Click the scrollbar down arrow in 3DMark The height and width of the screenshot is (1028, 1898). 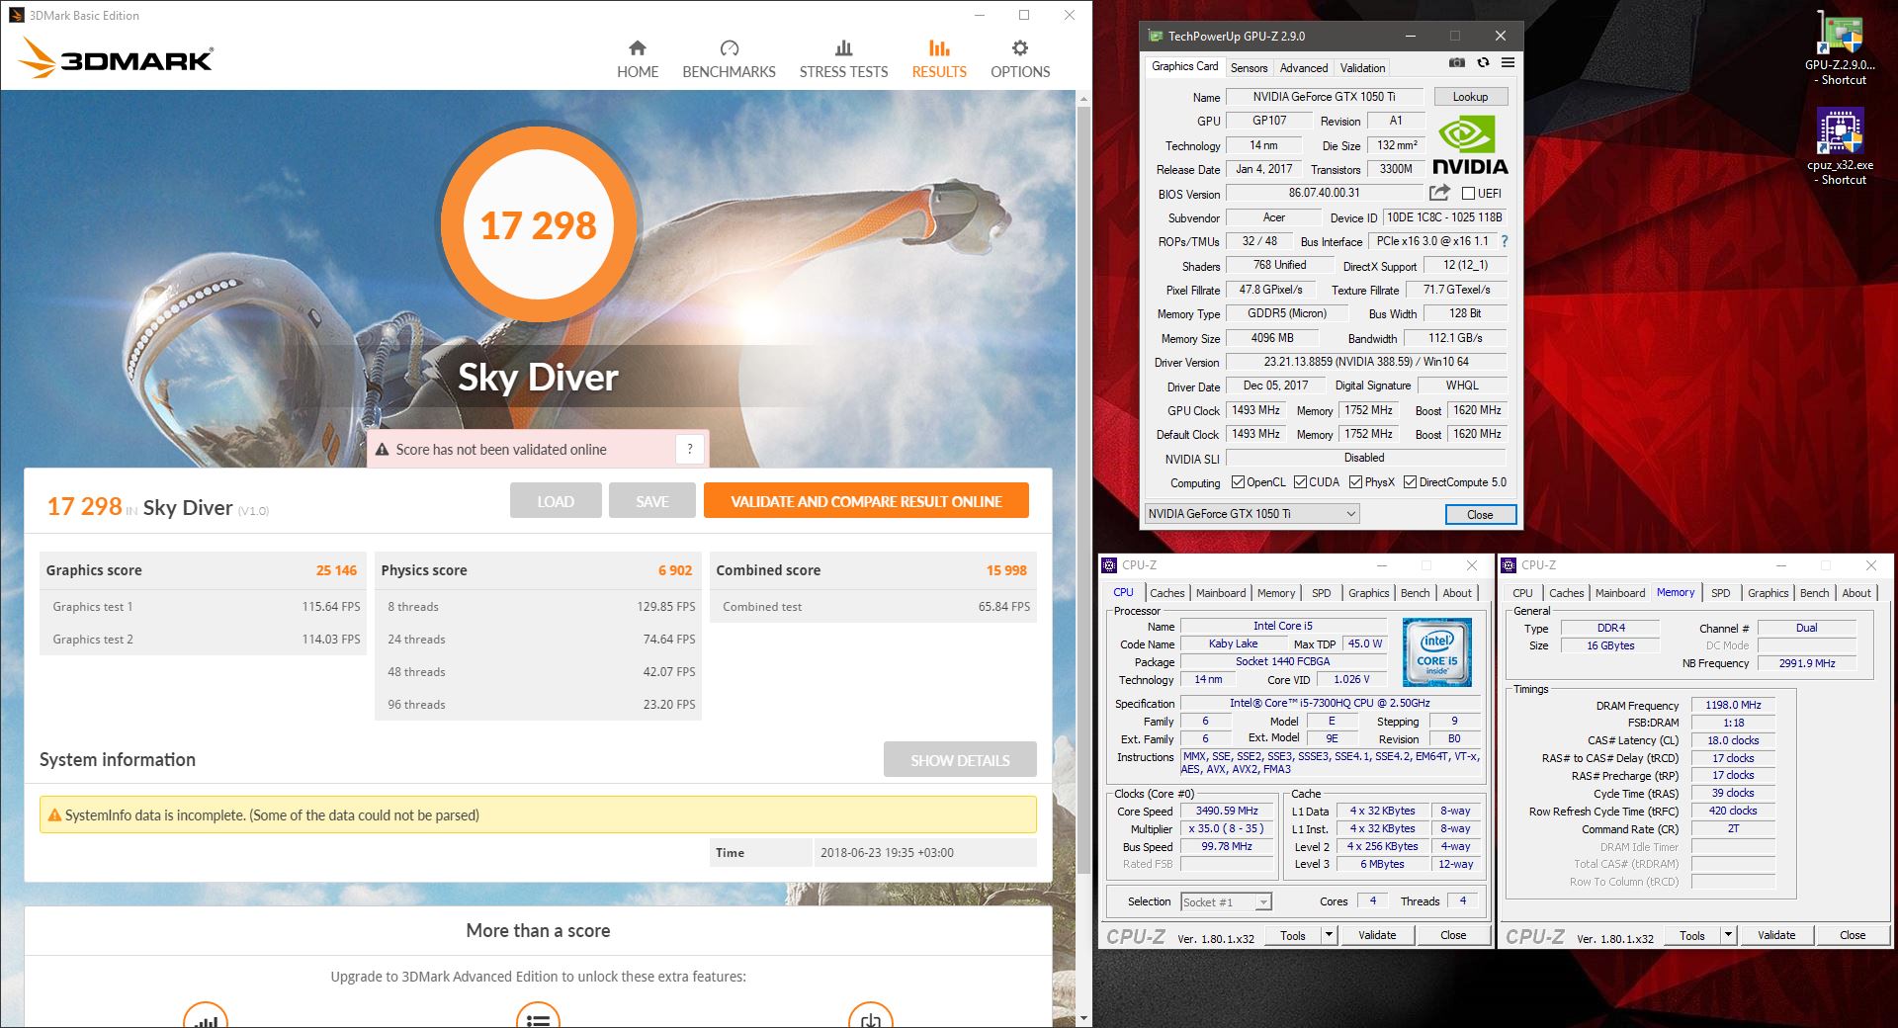coord(1083,1018)
